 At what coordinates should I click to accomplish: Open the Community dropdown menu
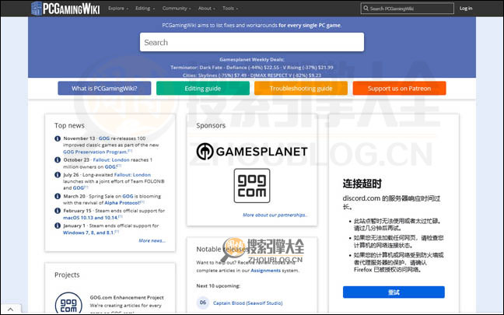click(177, 9)
